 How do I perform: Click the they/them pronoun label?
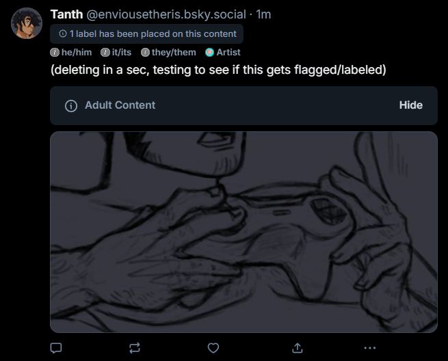(168, 52)
